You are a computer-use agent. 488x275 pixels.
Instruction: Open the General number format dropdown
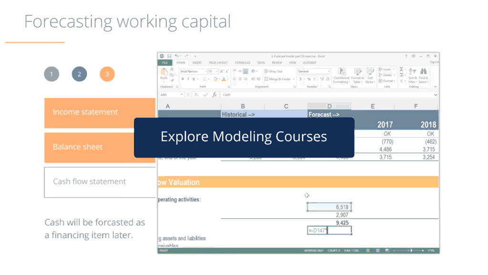pos(328,72)
